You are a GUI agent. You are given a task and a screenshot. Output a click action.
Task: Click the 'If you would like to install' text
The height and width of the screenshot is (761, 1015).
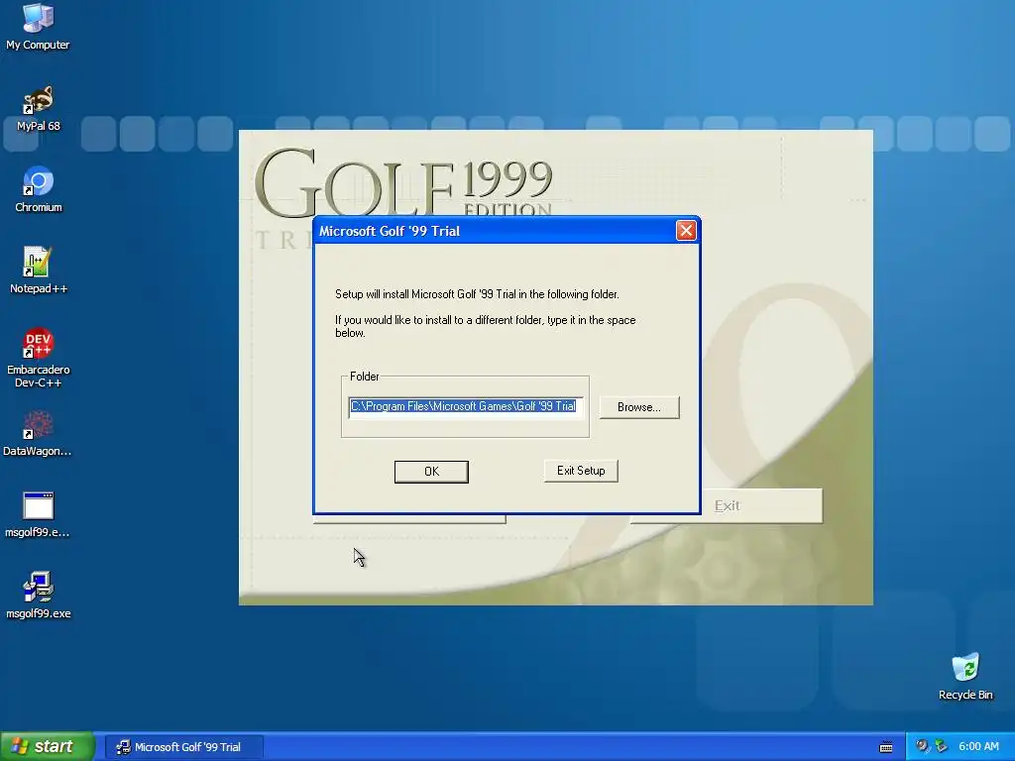coord(486,327)
